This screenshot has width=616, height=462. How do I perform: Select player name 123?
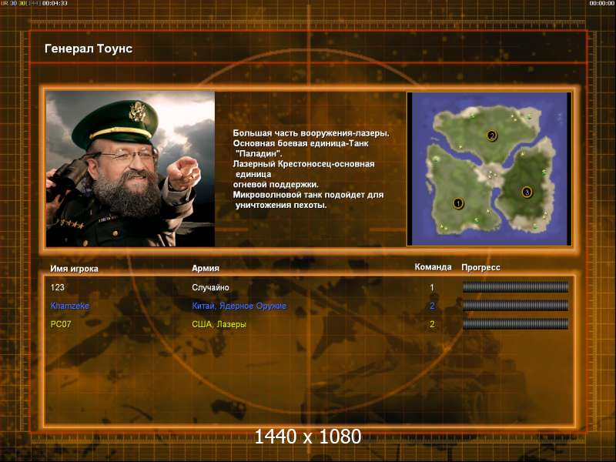tap(57, 287)
